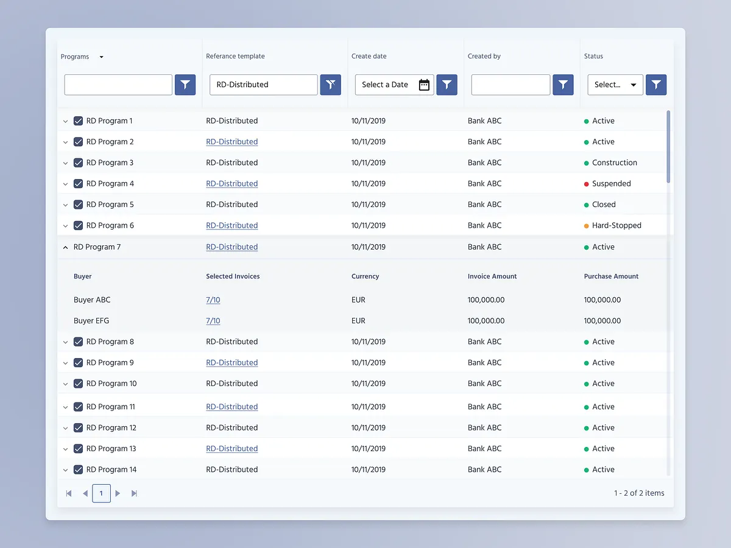Click the Created by filter text field
The height and width of the screenshot is (548, 731).
coord(510,85)
